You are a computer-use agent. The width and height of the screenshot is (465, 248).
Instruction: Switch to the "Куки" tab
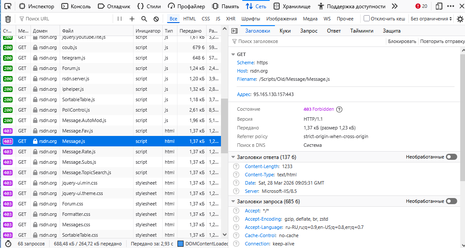pos(285,31)
